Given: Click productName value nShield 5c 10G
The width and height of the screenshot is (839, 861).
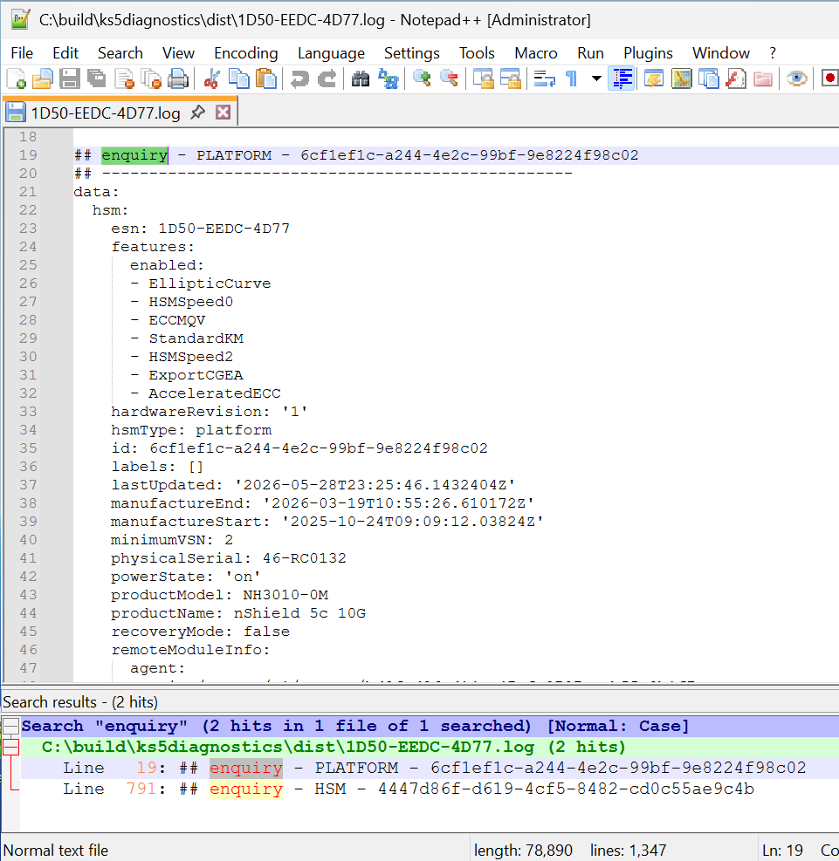Looking at the screenshot, I should pos(299,613).
